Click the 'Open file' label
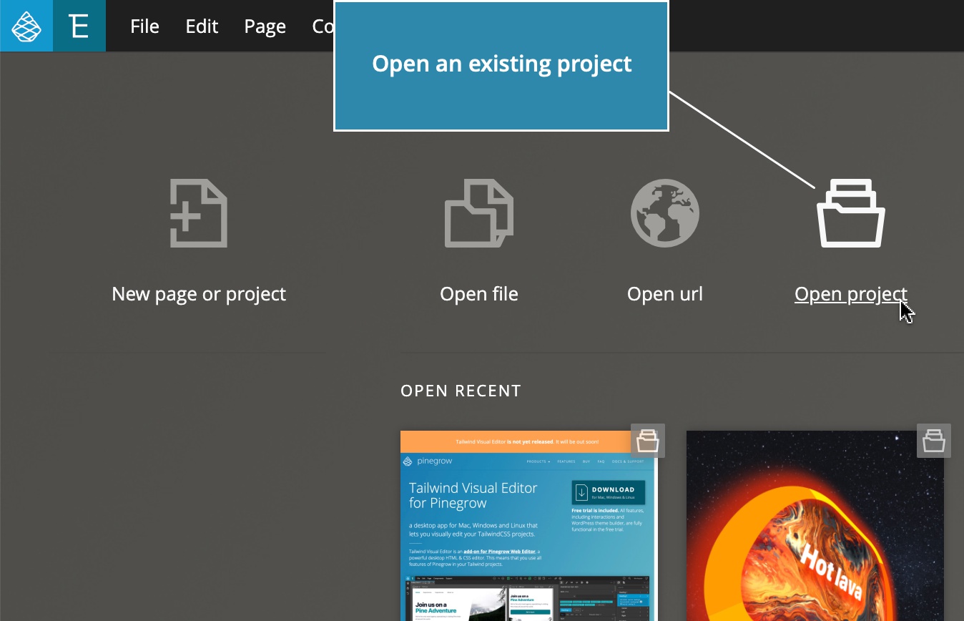 [x=479, y=294]
